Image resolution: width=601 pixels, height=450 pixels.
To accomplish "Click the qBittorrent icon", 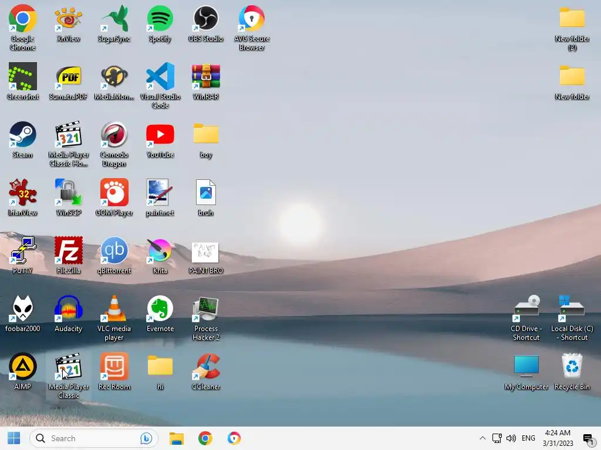I will [114, 250].
